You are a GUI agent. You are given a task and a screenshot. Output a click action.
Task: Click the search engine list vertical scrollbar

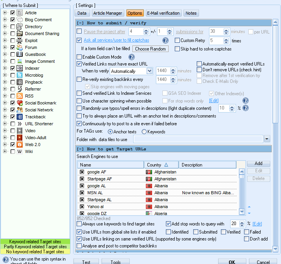point(242,191)
